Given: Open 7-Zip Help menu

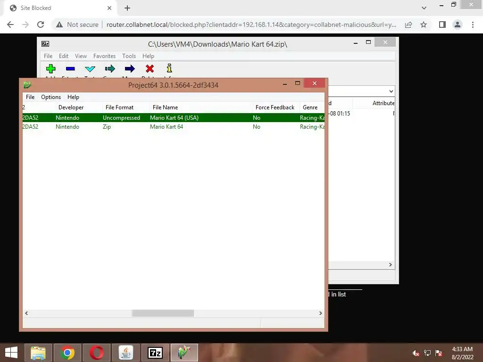Looking at the screenshot, I should [148, 56].
